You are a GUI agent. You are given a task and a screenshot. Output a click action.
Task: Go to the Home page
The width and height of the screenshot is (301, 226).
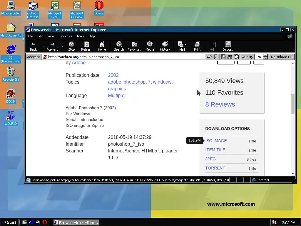coord(102,46)
